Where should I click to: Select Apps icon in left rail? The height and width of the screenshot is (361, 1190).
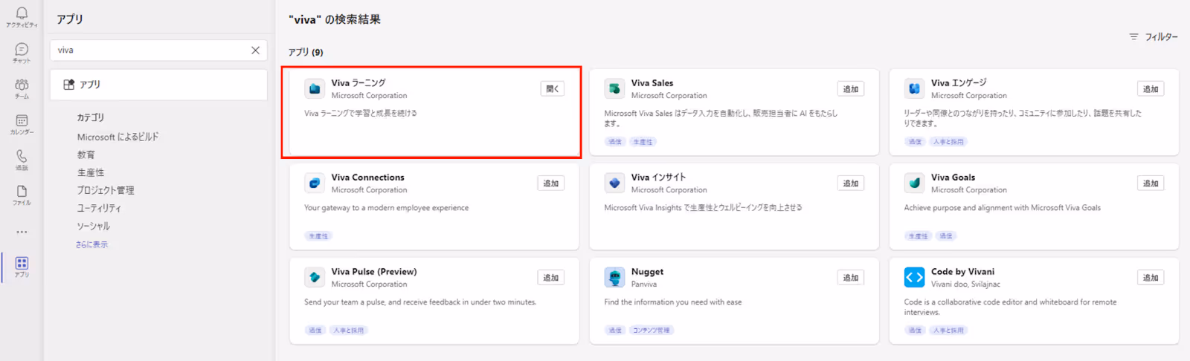point(22,267)
